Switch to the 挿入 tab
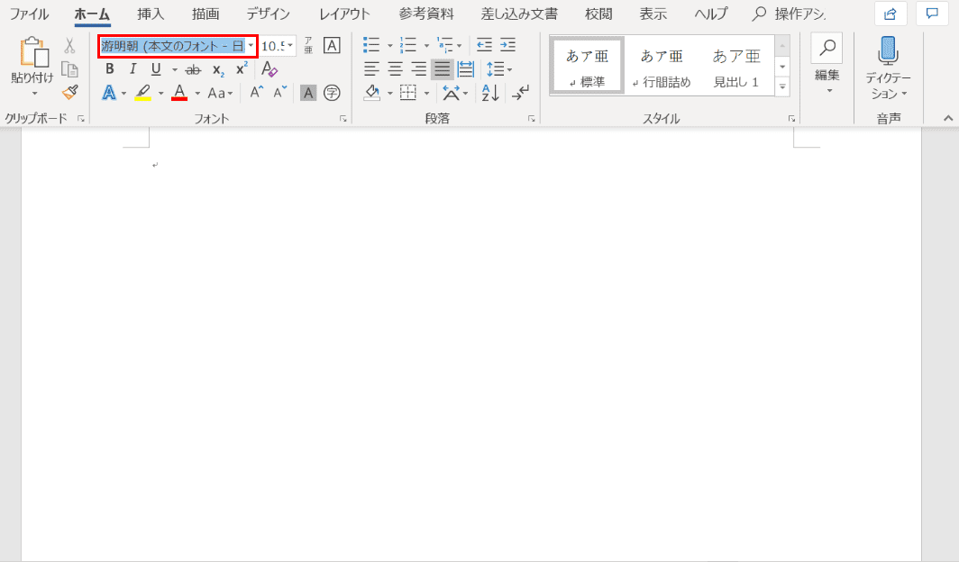The height and width of the screenshot is (562, 959). (x=151, y=14)
